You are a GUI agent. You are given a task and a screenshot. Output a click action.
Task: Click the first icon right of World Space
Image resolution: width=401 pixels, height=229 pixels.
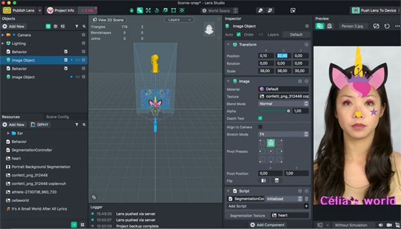(x=261, y=11)
